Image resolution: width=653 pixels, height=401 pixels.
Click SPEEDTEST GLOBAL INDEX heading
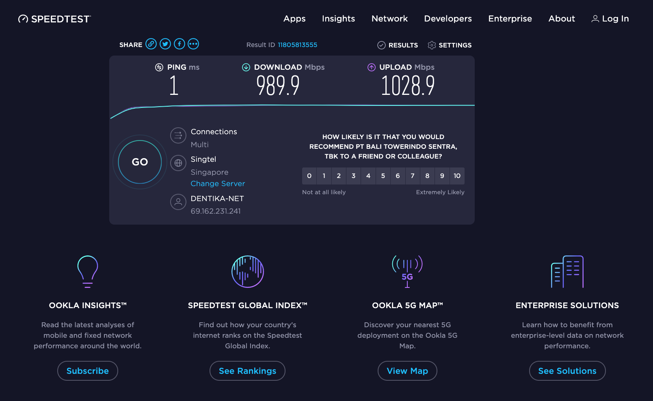(x=248, y=305)
